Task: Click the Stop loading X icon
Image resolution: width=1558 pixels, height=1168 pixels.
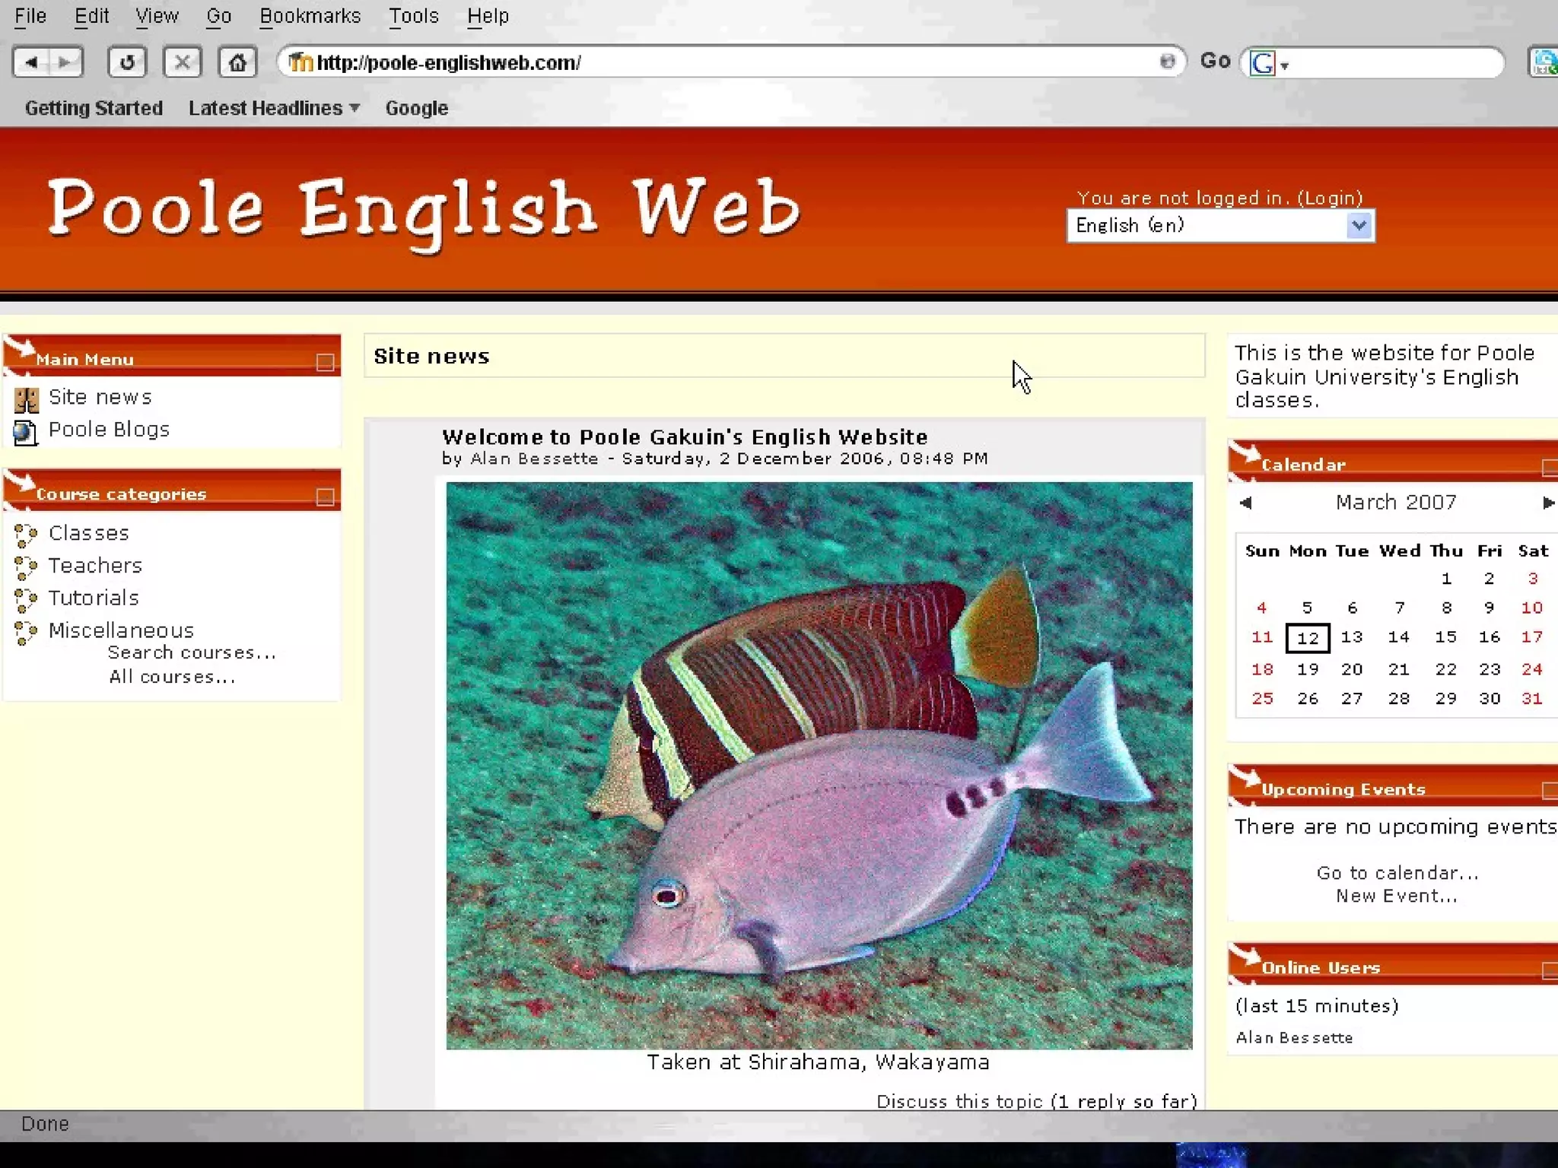Action: 183,62
